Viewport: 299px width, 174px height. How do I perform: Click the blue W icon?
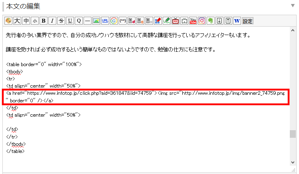(237, 21)
